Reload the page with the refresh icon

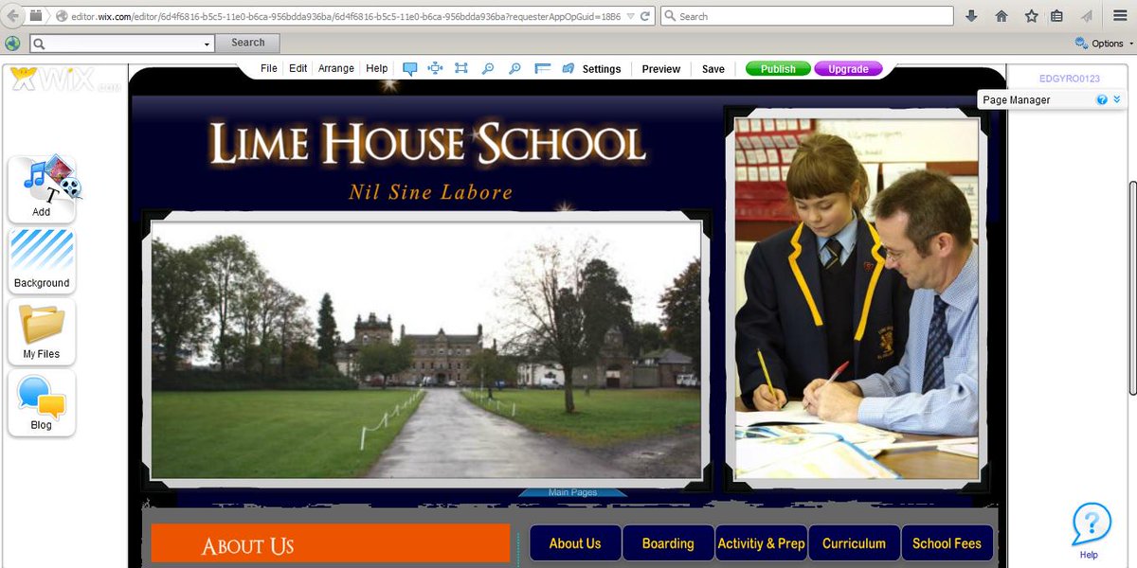pyautogui.click(x=645, y=16)
